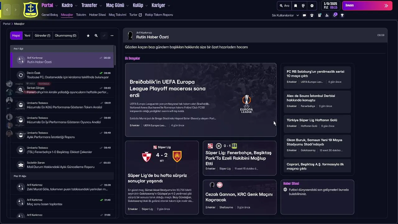Open the shirt shortcut icon
The height and width of the screenshot is (224, 398).
point(312,15)
